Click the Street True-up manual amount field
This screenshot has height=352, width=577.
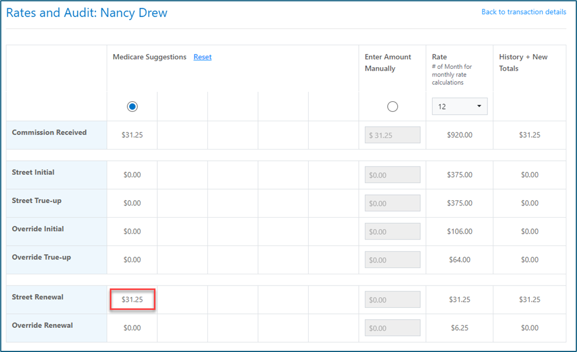pos(393,203)
